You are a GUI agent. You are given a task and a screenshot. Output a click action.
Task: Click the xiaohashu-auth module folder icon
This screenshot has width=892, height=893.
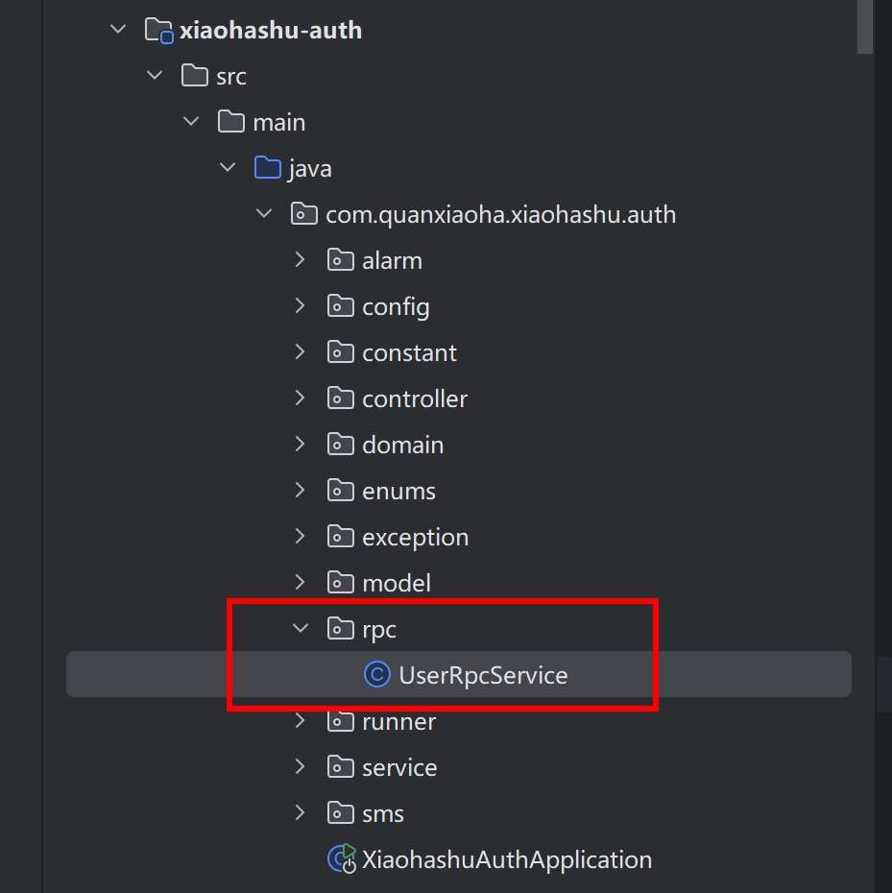point(158,30)
